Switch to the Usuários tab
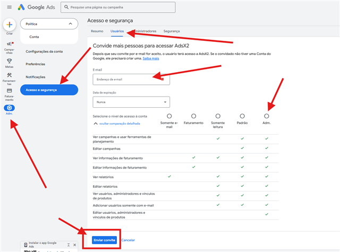The image size is (340, 252). [x=117, y=31]
